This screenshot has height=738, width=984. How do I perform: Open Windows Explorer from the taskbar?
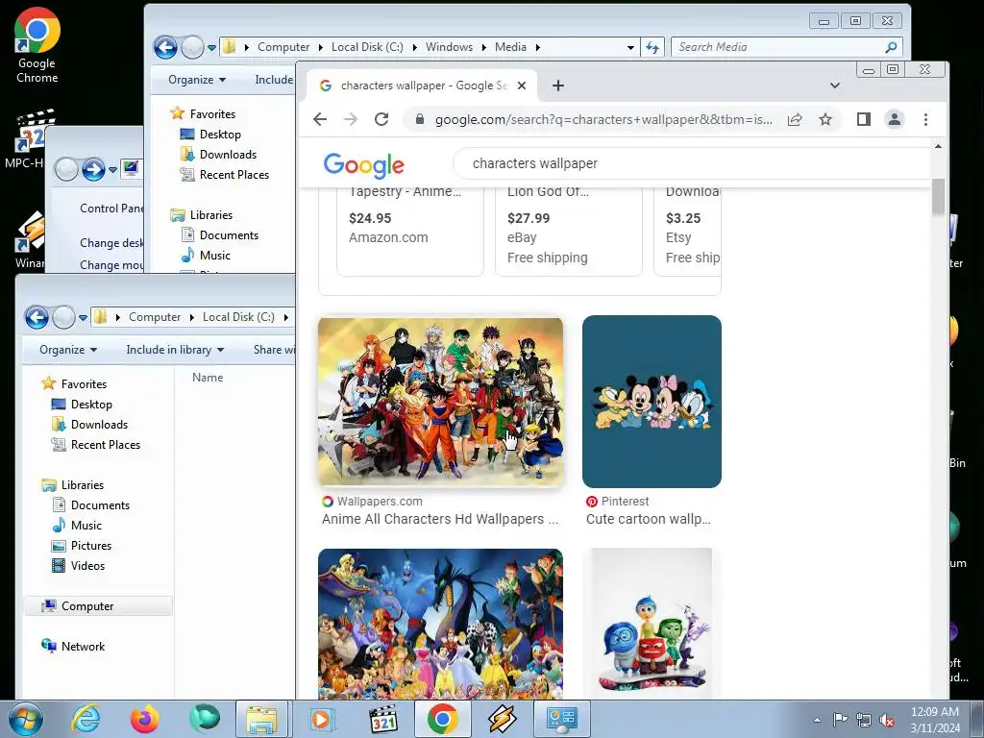click(x=261, y=719)
